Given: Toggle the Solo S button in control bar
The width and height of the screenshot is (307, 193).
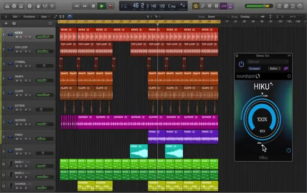Looking at the screenshot, I should tap(216, 6).
